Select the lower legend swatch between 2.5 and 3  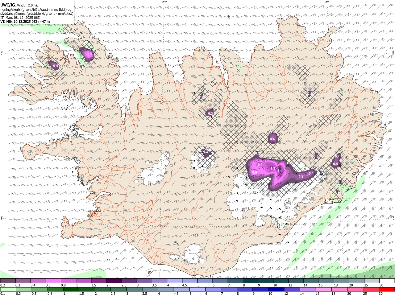118,290
